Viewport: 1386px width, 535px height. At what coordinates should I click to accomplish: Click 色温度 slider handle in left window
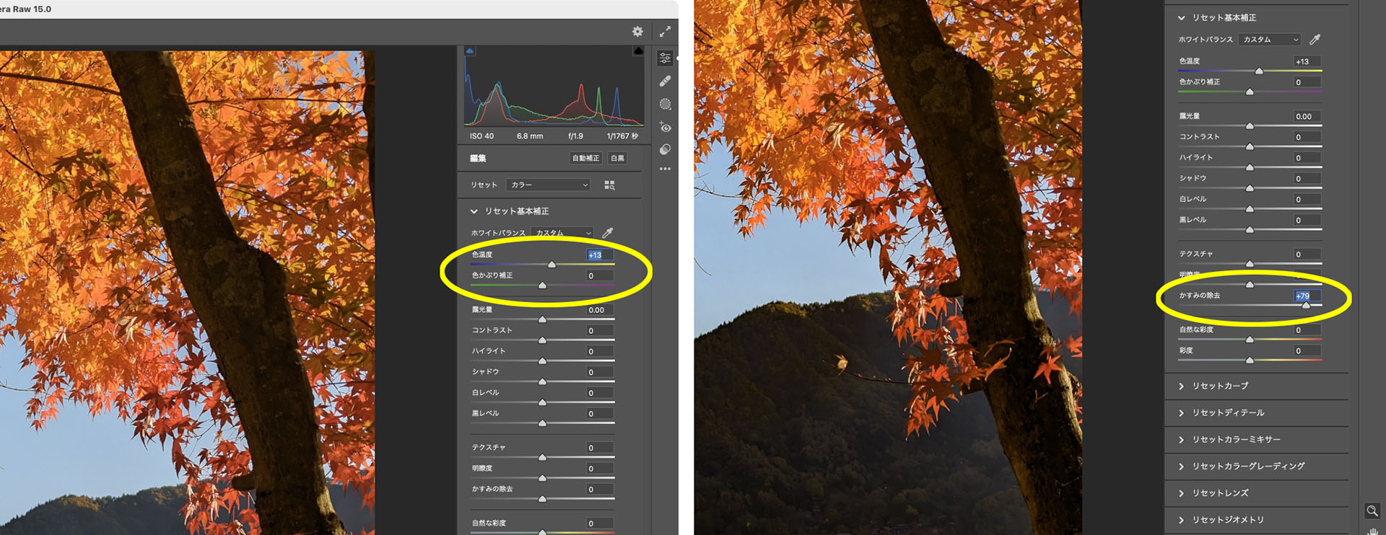pos(552,265)
